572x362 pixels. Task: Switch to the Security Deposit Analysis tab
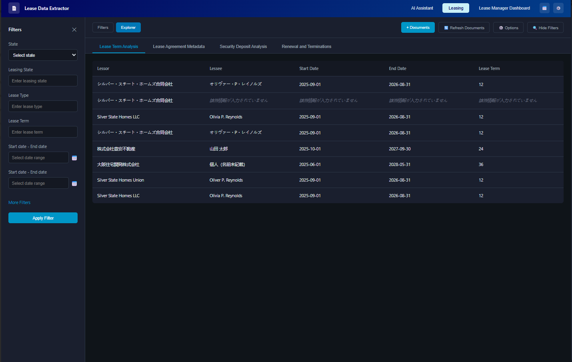coord(243,46)
